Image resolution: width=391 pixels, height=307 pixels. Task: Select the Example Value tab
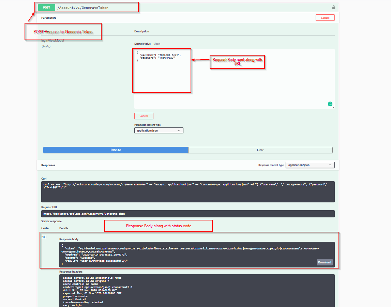click(142, 44)
